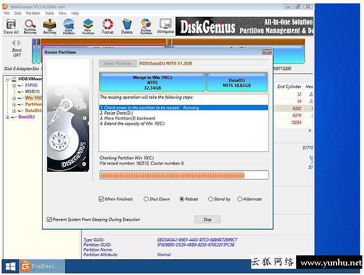
Task: Click the table's right scroll arrow
Action: click(310, 130)
